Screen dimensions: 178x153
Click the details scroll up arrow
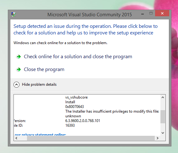coord(163,97)
